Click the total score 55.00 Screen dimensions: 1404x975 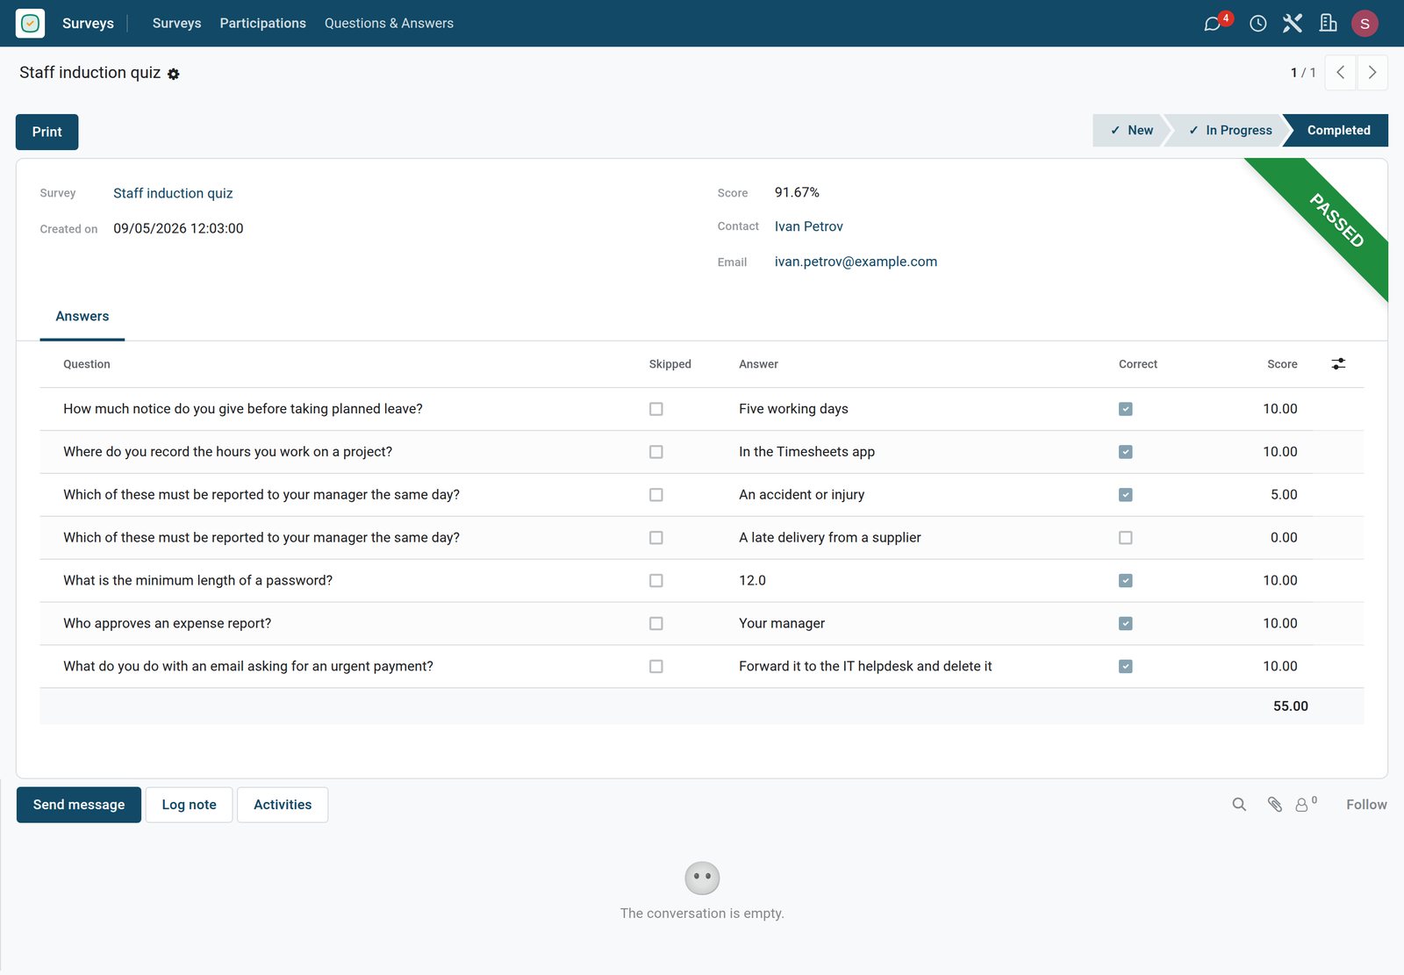coord(1291,706)
